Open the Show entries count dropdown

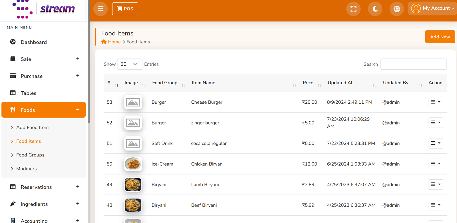click(x=130, y=64)
